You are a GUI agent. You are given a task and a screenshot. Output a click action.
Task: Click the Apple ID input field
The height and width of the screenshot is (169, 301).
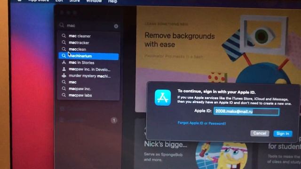[246, 112]
